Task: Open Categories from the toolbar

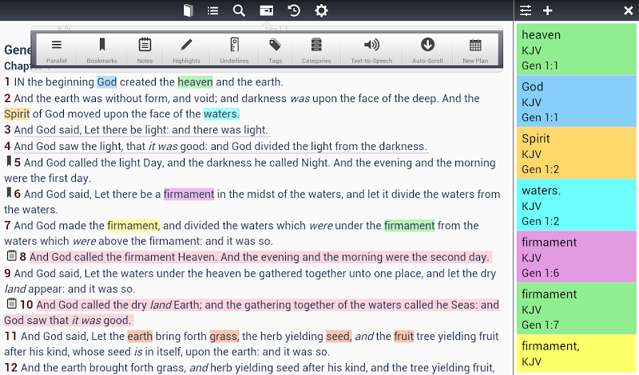Action: pos(316,49)
